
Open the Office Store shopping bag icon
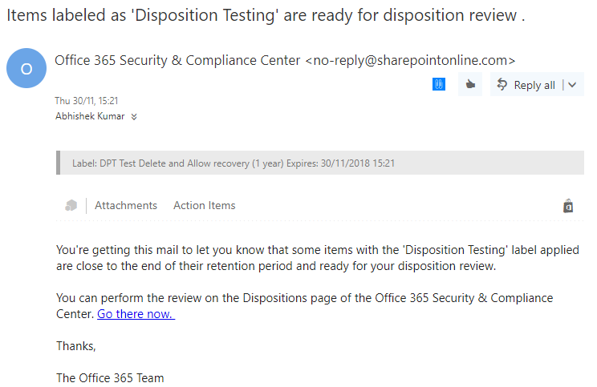pyautogui.click(x=568, y=206)
